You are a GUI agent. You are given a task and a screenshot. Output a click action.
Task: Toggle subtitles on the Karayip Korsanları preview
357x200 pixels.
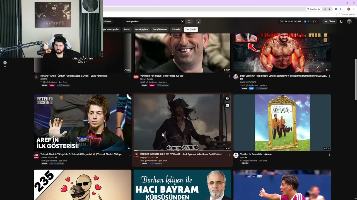point(227,105)
